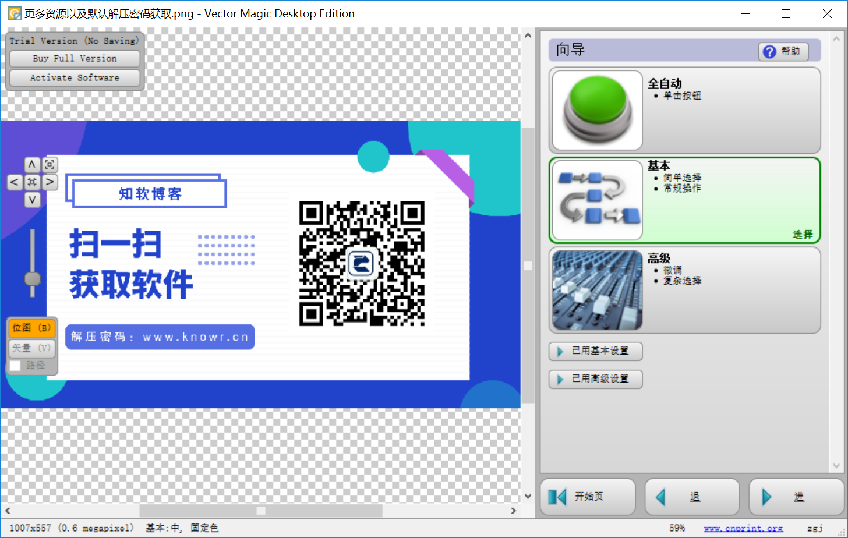Pan the preview right with the > arrow
Viewport: 848px width, 538px height.
[x=50, y=182]
